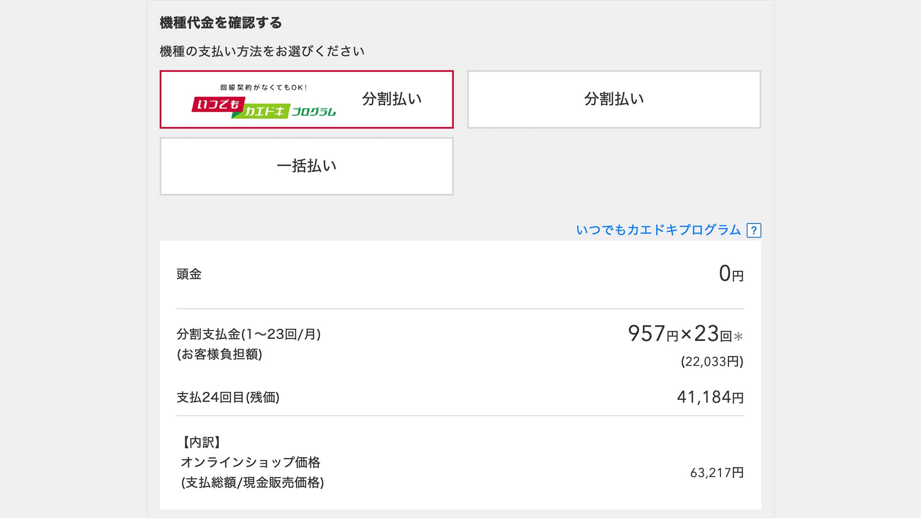Image resolution: width=921 pixels, height=518 pixels.
Task: Click the 機種代金を確認する heading
Action: click(221, 23)
